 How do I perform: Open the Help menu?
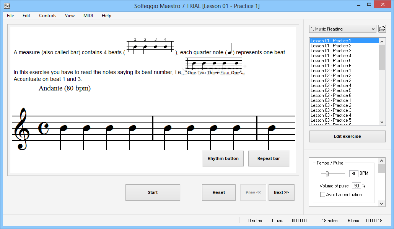point(106,16)
